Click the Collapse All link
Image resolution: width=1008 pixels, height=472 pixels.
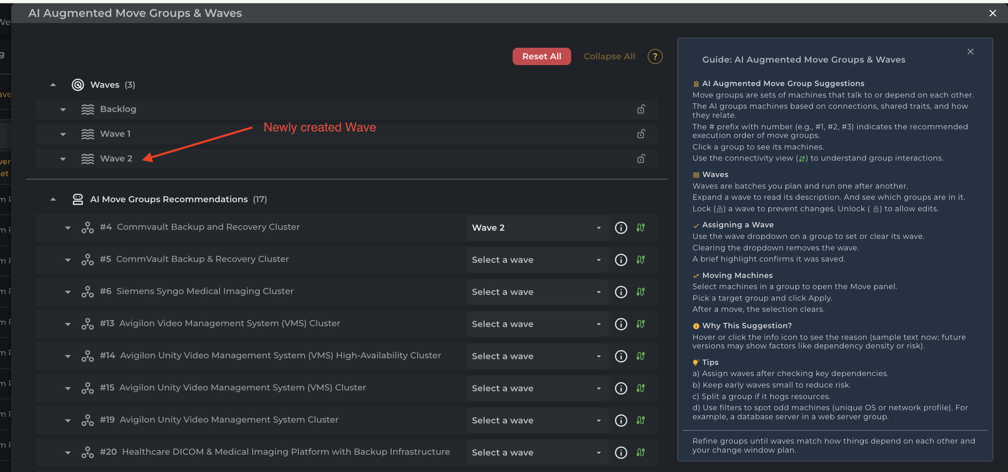[x=609, y=56]
